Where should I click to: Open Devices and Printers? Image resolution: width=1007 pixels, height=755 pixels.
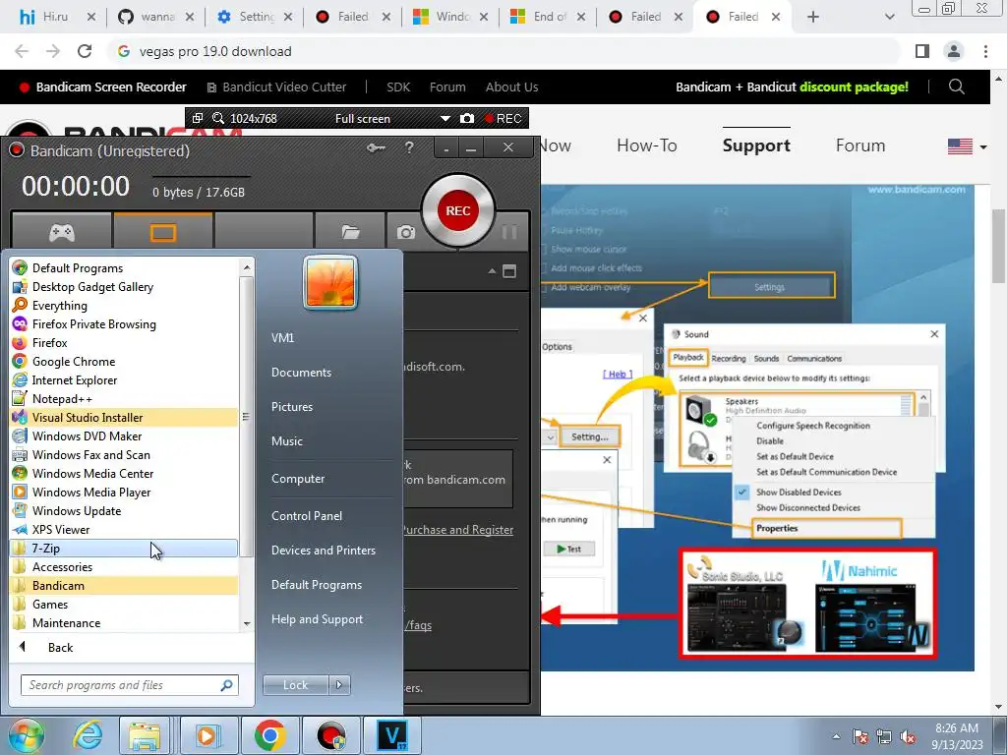point(323,551)
